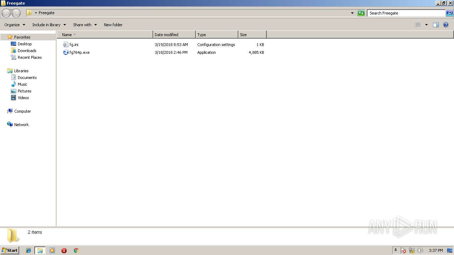454x255 pixels.
Task: Click the 3/18/2018 2:46 PM date
Action: point(171,52)
